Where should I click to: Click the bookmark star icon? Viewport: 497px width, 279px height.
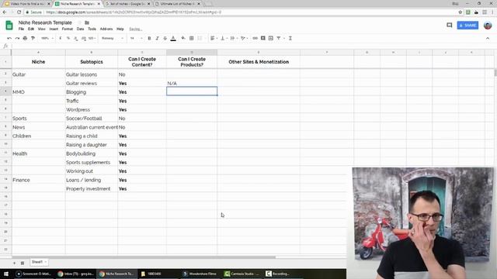tap(461, 12)
